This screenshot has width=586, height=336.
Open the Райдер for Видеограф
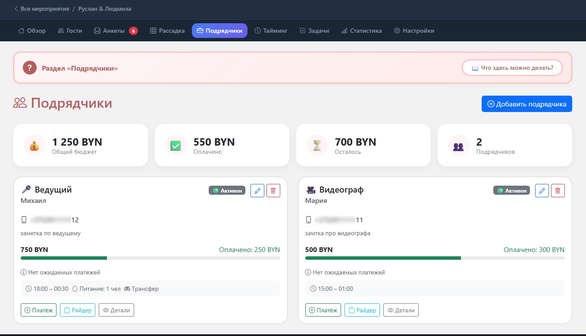pos(362,310)
